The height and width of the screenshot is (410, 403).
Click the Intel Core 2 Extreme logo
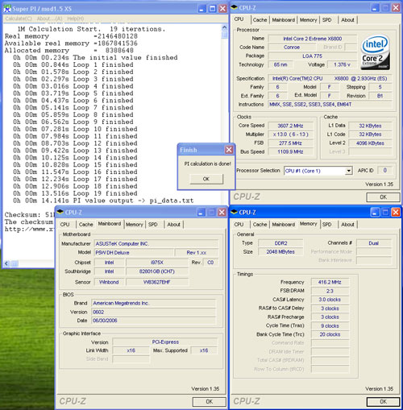coord(375,53)
